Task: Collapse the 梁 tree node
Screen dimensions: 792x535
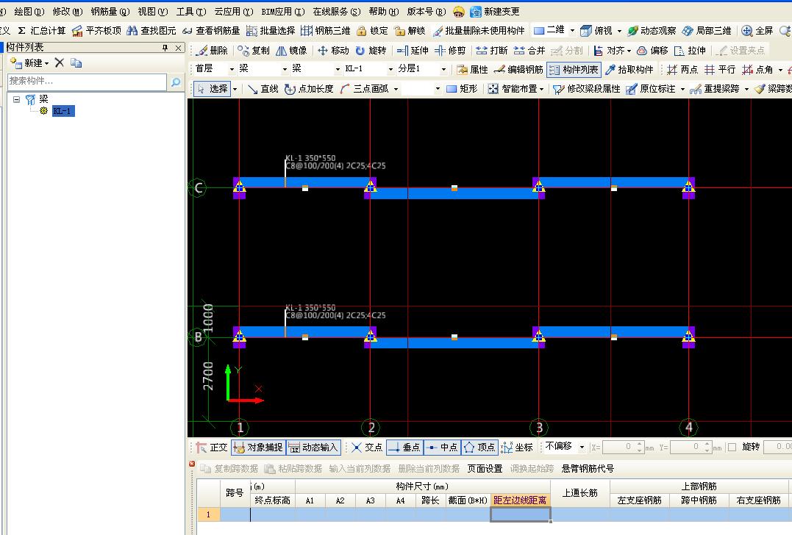Action: [x=16, y=99]
